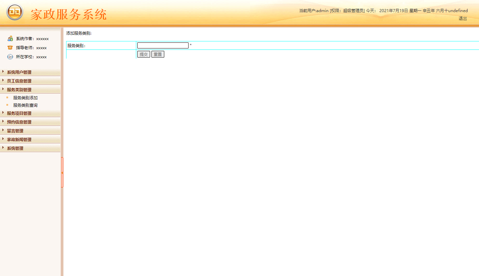Screen dimensions: 479x276
Task: Click the 服务类别: form label
Action: tap(77, 46)
